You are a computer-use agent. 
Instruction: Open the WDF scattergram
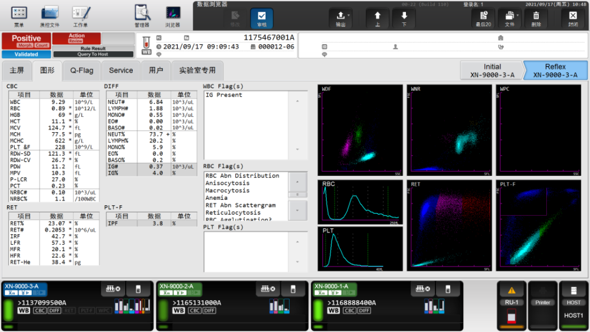(x=360, y=130)
